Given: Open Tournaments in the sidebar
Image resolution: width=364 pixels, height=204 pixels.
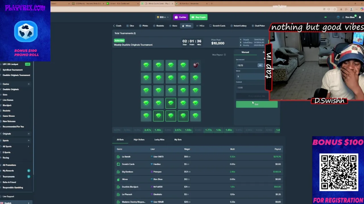Looking at the screenshot, I should coord(9,177).
